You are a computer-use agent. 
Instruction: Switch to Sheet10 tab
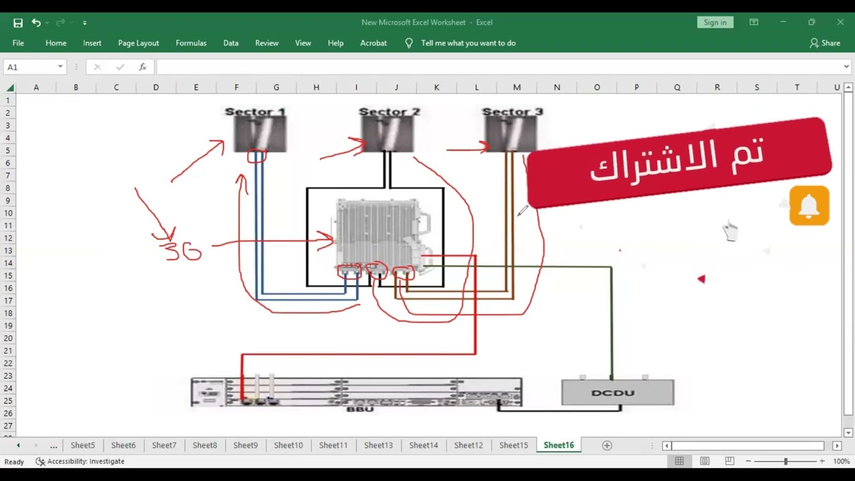[x=289, y=446]
